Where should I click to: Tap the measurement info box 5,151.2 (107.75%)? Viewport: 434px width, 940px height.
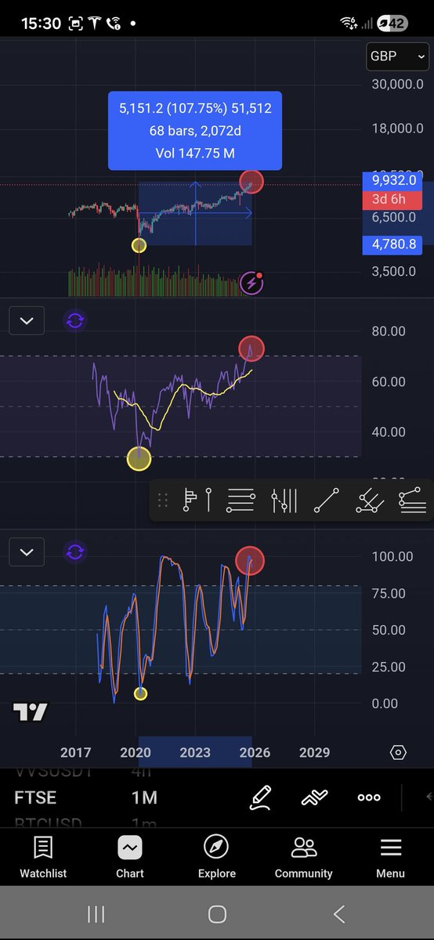[195, 131]
